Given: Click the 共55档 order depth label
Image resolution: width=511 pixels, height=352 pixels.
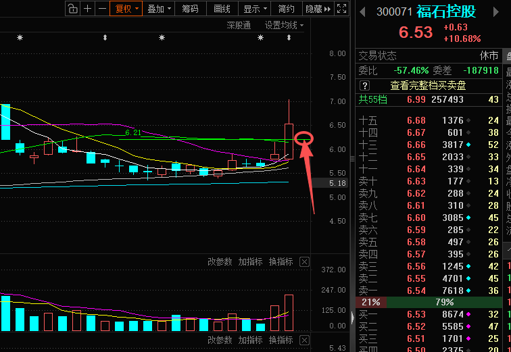Looking at the screenshot, I should [x=373, y=99].
